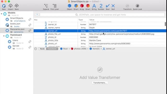Select the owner_name row key
The image size is (167, 94).
(x=54, y=28)
